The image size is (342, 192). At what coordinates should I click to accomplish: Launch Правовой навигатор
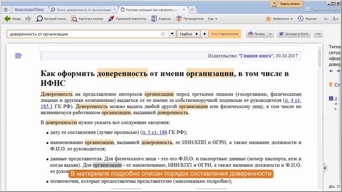tap(127, 19)
